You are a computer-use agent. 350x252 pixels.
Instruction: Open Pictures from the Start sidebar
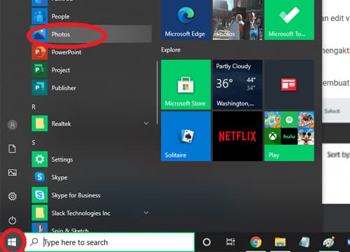click(13, 172)
